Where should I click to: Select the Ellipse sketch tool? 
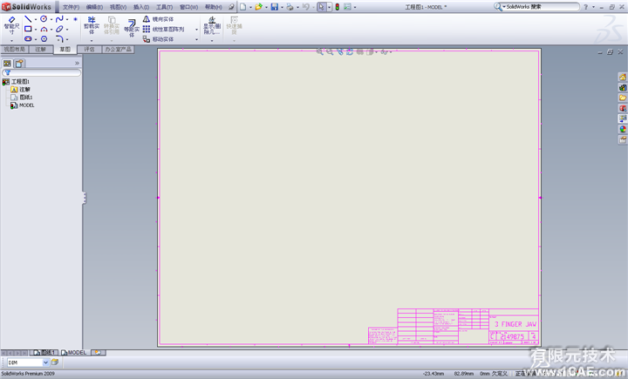pyautogui.click(x=59, y=29)
